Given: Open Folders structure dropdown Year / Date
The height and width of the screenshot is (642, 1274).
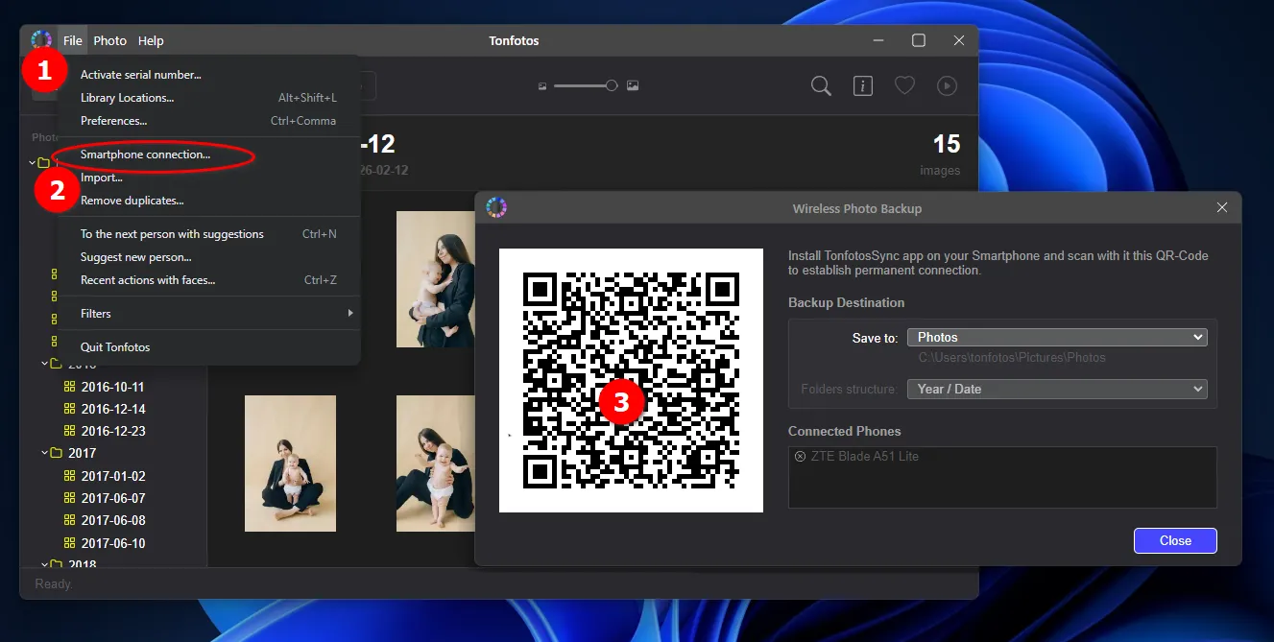Looking at the screenshot, I should (x=1057, y=389).
